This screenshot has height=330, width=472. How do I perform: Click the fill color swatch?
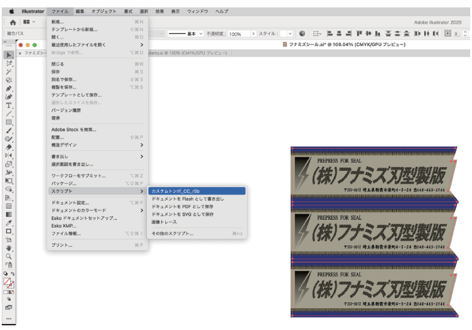[x=7, y=282]
